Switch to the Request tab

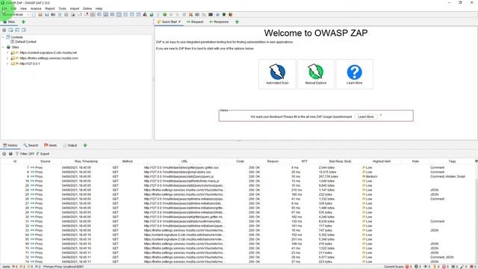pos(194,22)
